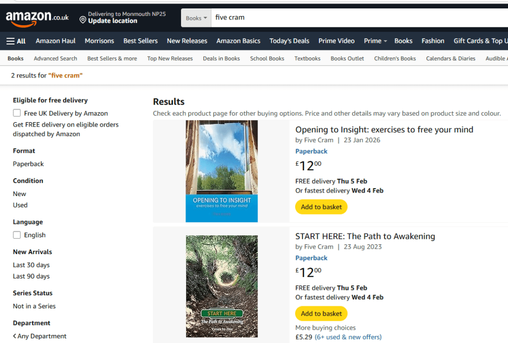
Task: Open the hamburger All menu
Action: click(x=16, y=41)
